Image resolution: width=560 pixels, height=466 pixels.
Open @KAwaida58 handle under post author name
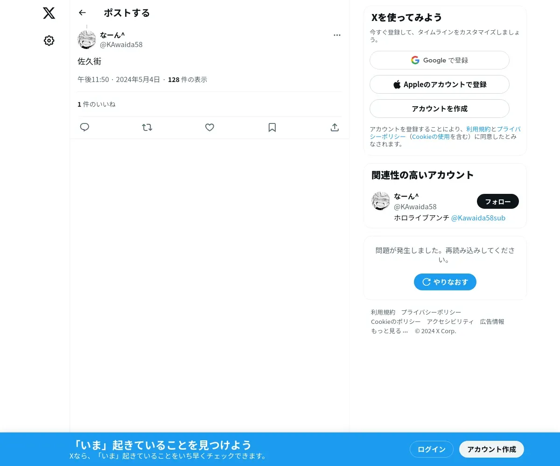point(121,45)
